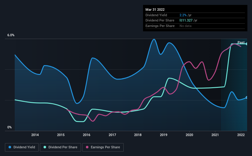Image resolution: width=252 pixels, height=156 pixels.
Task: Select the 2018 x-axis label
Action: tap(138, 135)
